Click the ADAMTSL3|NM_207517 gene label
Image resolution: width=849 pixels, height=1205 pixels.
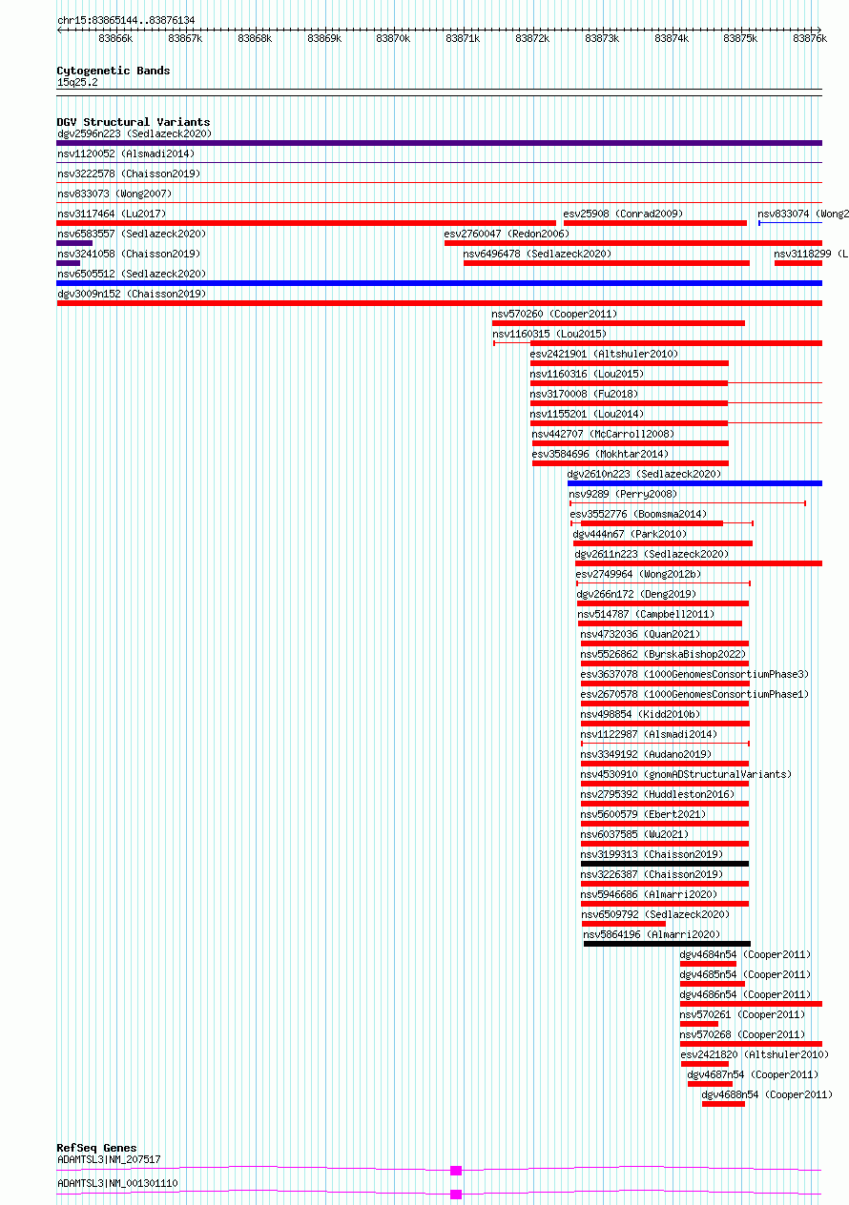coord(109,1160)
